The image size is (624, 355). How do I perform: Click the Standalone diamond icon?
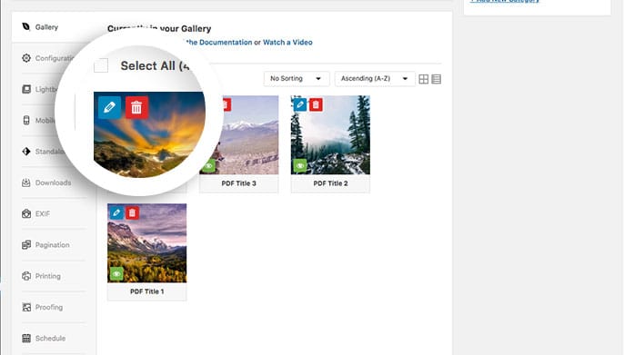pos(26,152)
